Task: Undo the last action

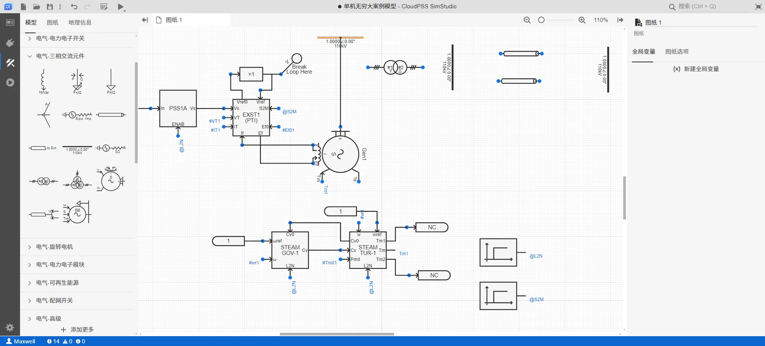Action: point(74,6)
